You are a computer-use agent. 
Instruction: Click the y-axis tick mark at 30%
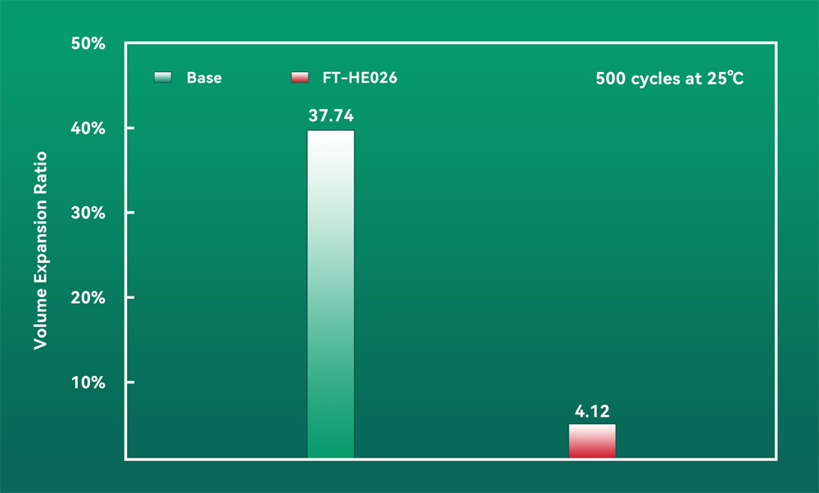pos(131,213)
